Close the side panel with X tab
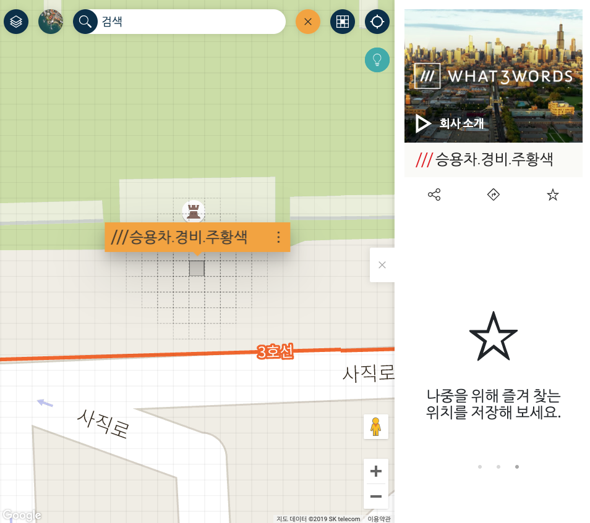Screen dimensions: 590x523 click(382, 265)
